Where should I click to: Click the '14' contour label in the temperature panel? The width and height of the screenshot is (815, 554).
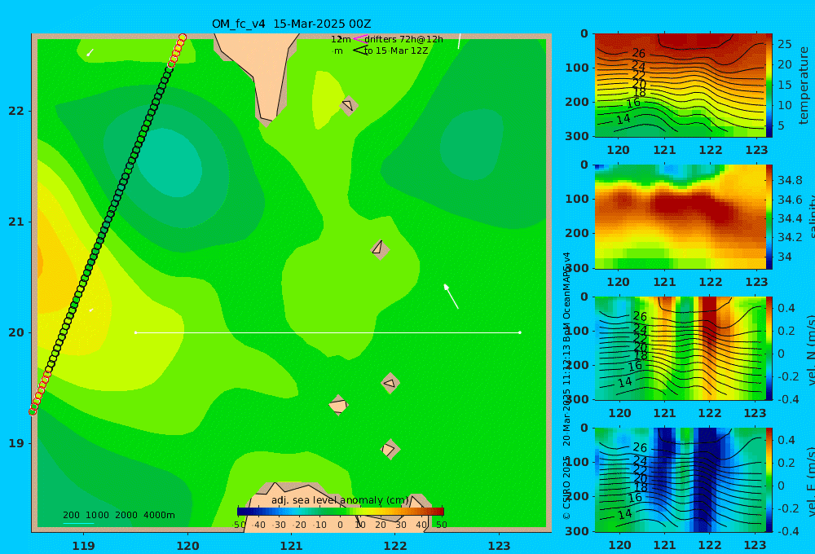coord(623,120)
